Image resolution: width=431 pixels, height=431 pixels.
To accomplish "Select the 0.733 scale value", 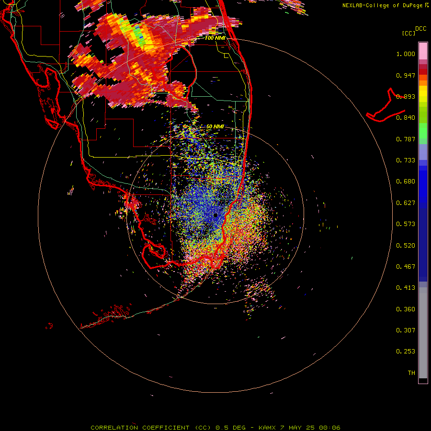I will (406, 160).
